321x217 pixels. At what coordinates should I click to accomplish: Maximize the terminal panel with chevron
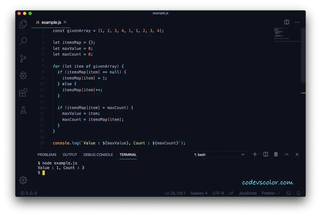point(286,154)
